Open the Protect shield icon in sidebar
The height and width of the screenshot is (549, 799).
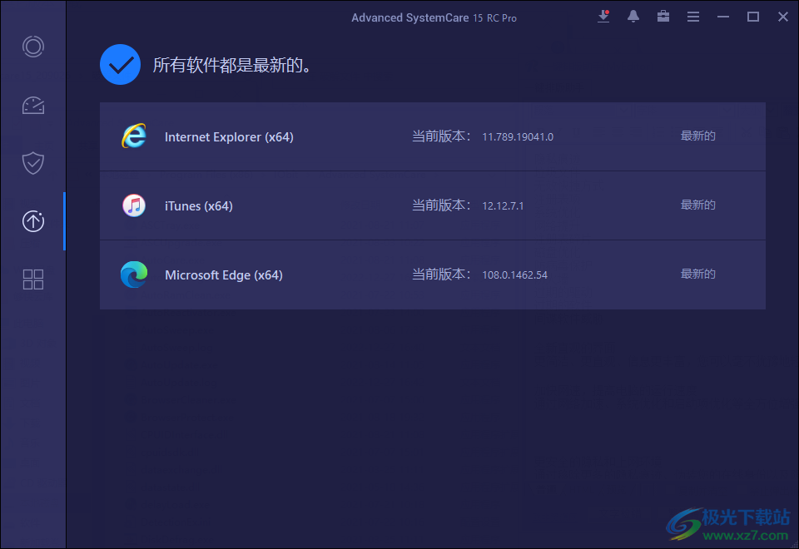coord(33,163)
